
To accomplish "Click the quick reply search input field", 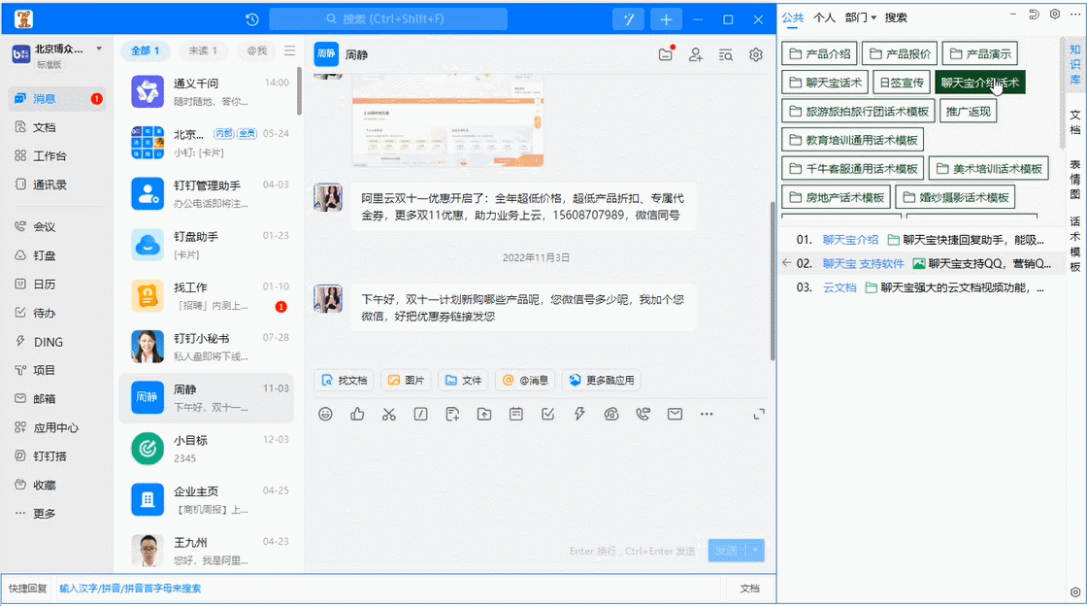I will pyautogui.click(x=388, y=589).
